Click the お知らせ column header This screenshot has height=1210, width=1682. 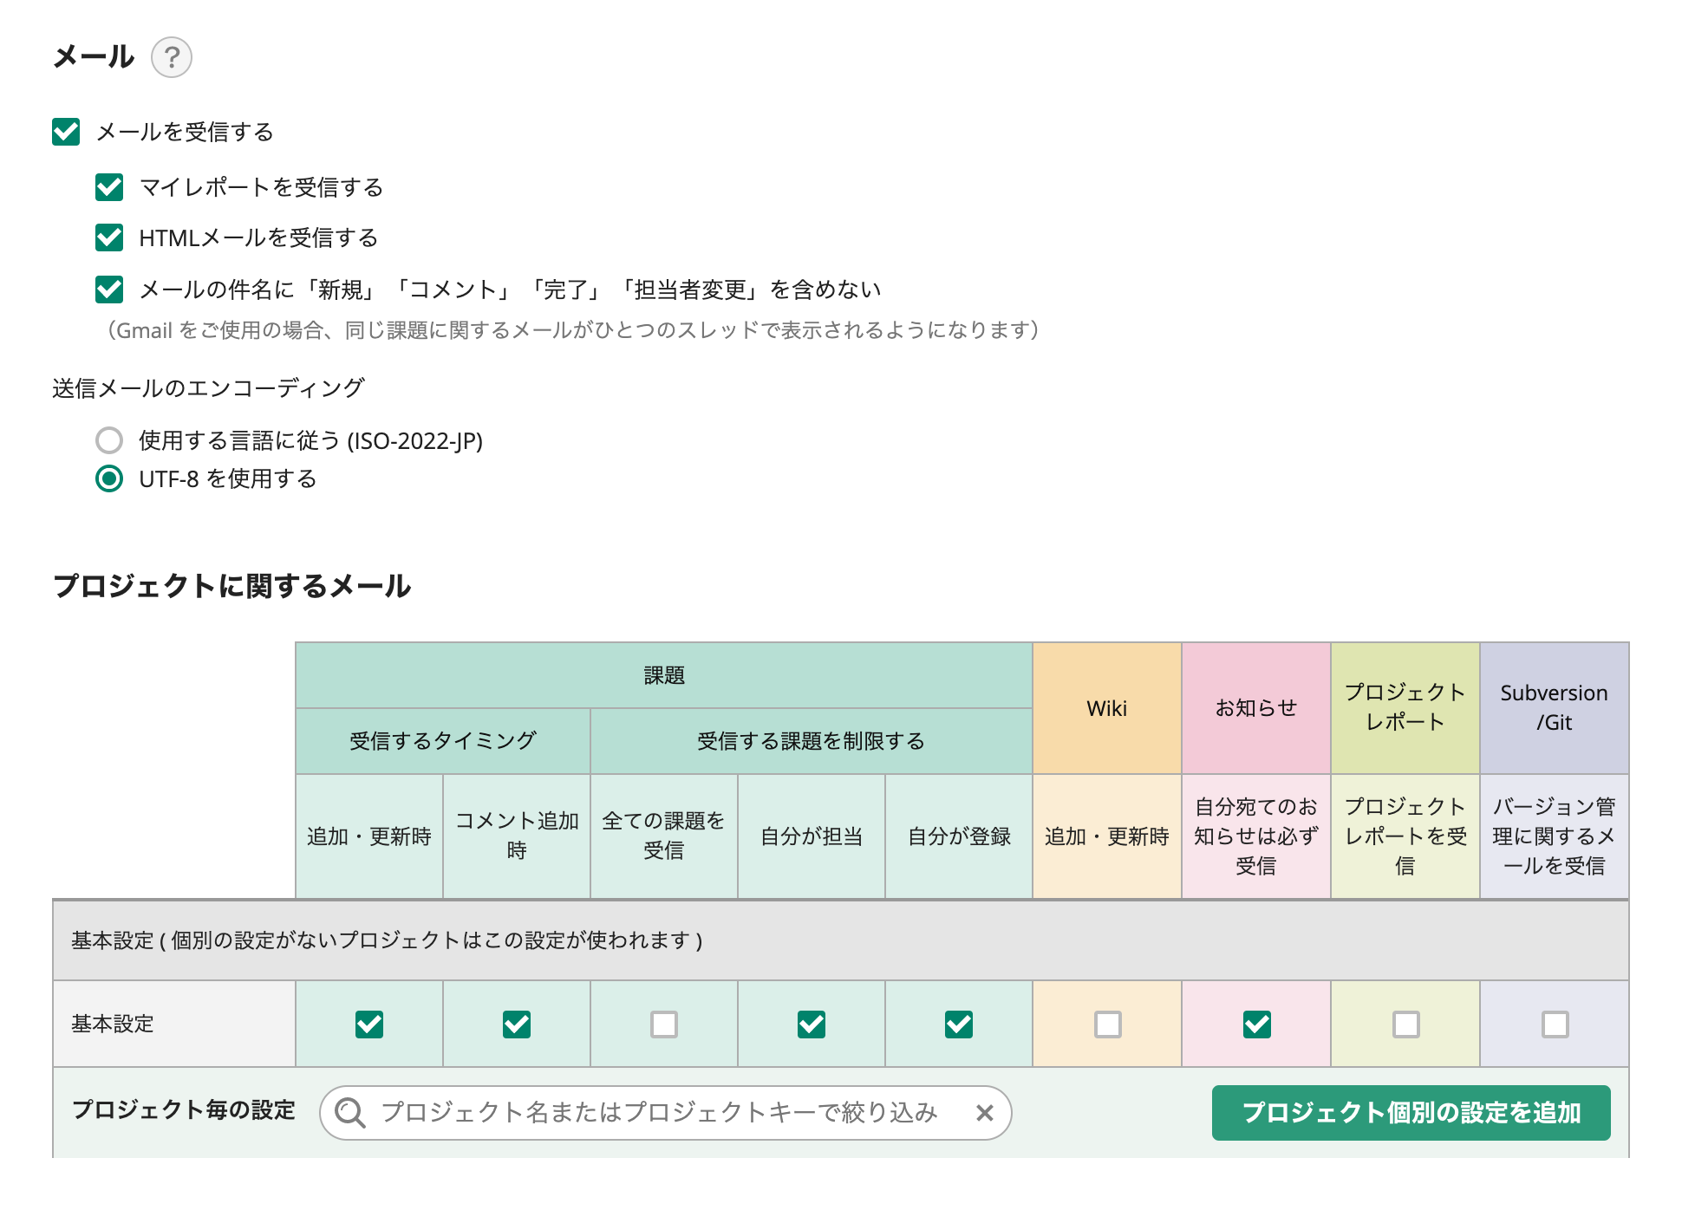[x=1256, y=708]
